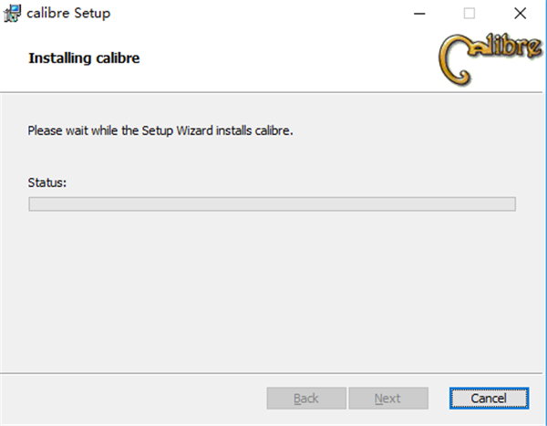The image size is (547, 426).
Task: Click the word "calibre" in the wait message
Action: pyautogui.click(x=270, y=130)
